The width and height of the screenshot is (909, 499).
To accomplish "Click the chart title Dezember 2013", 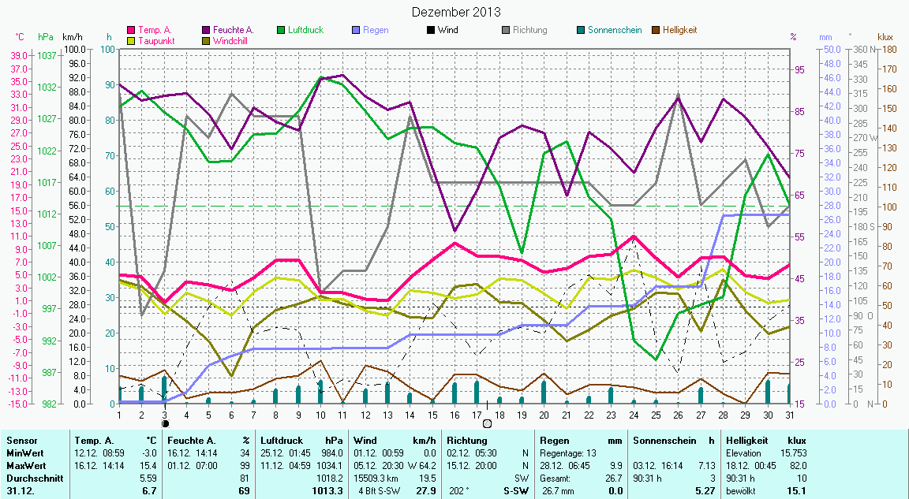I will tap(456, 12).
